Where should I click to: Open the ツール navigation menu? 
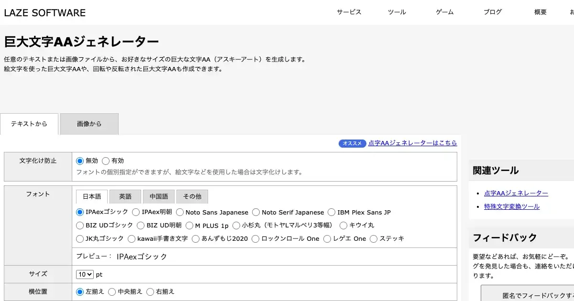click(x=397, y=12)
